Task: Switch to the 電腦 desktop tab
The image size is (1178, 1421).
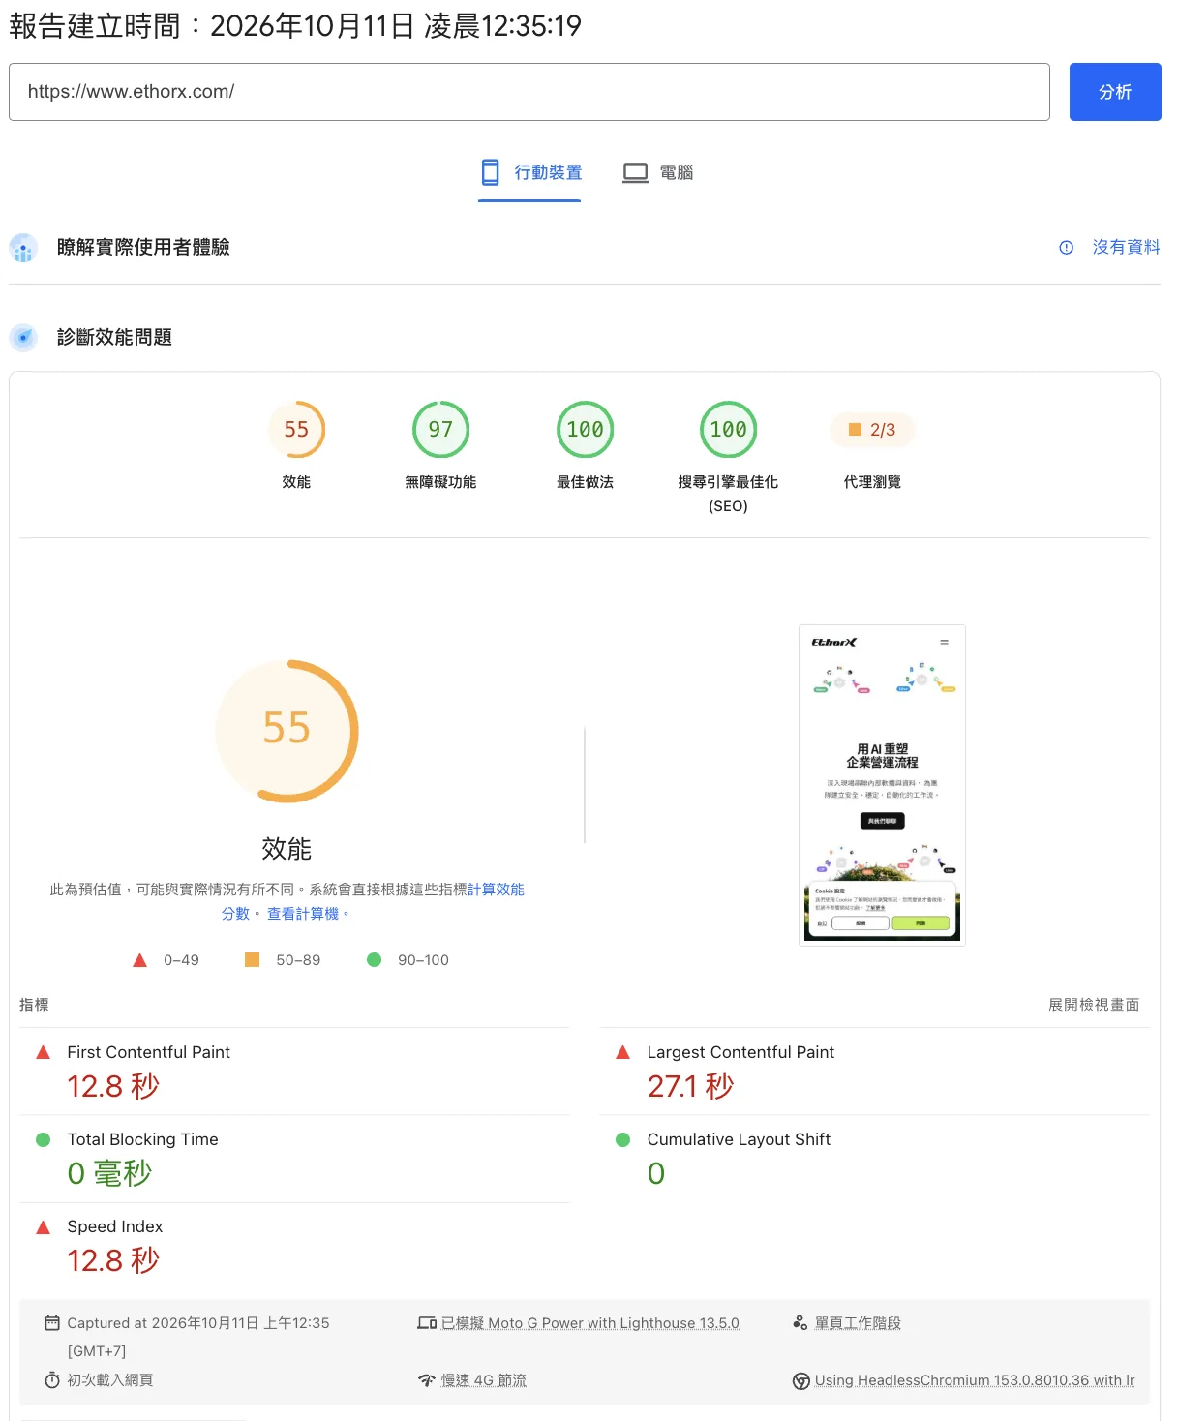Action: (x=657, y=172)
